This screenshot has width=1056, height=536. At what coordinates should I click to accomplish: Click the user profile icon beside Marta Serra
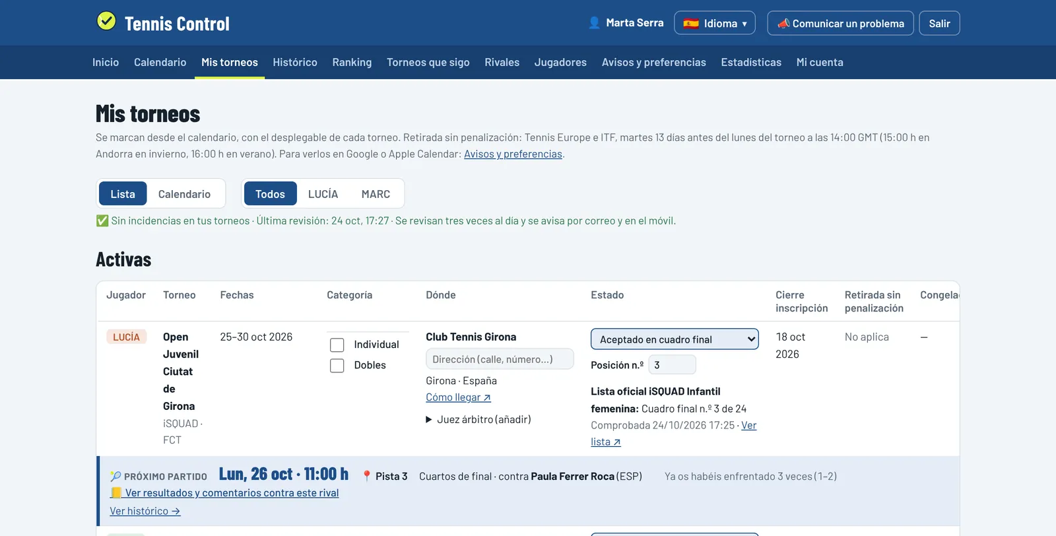point(594,23)
